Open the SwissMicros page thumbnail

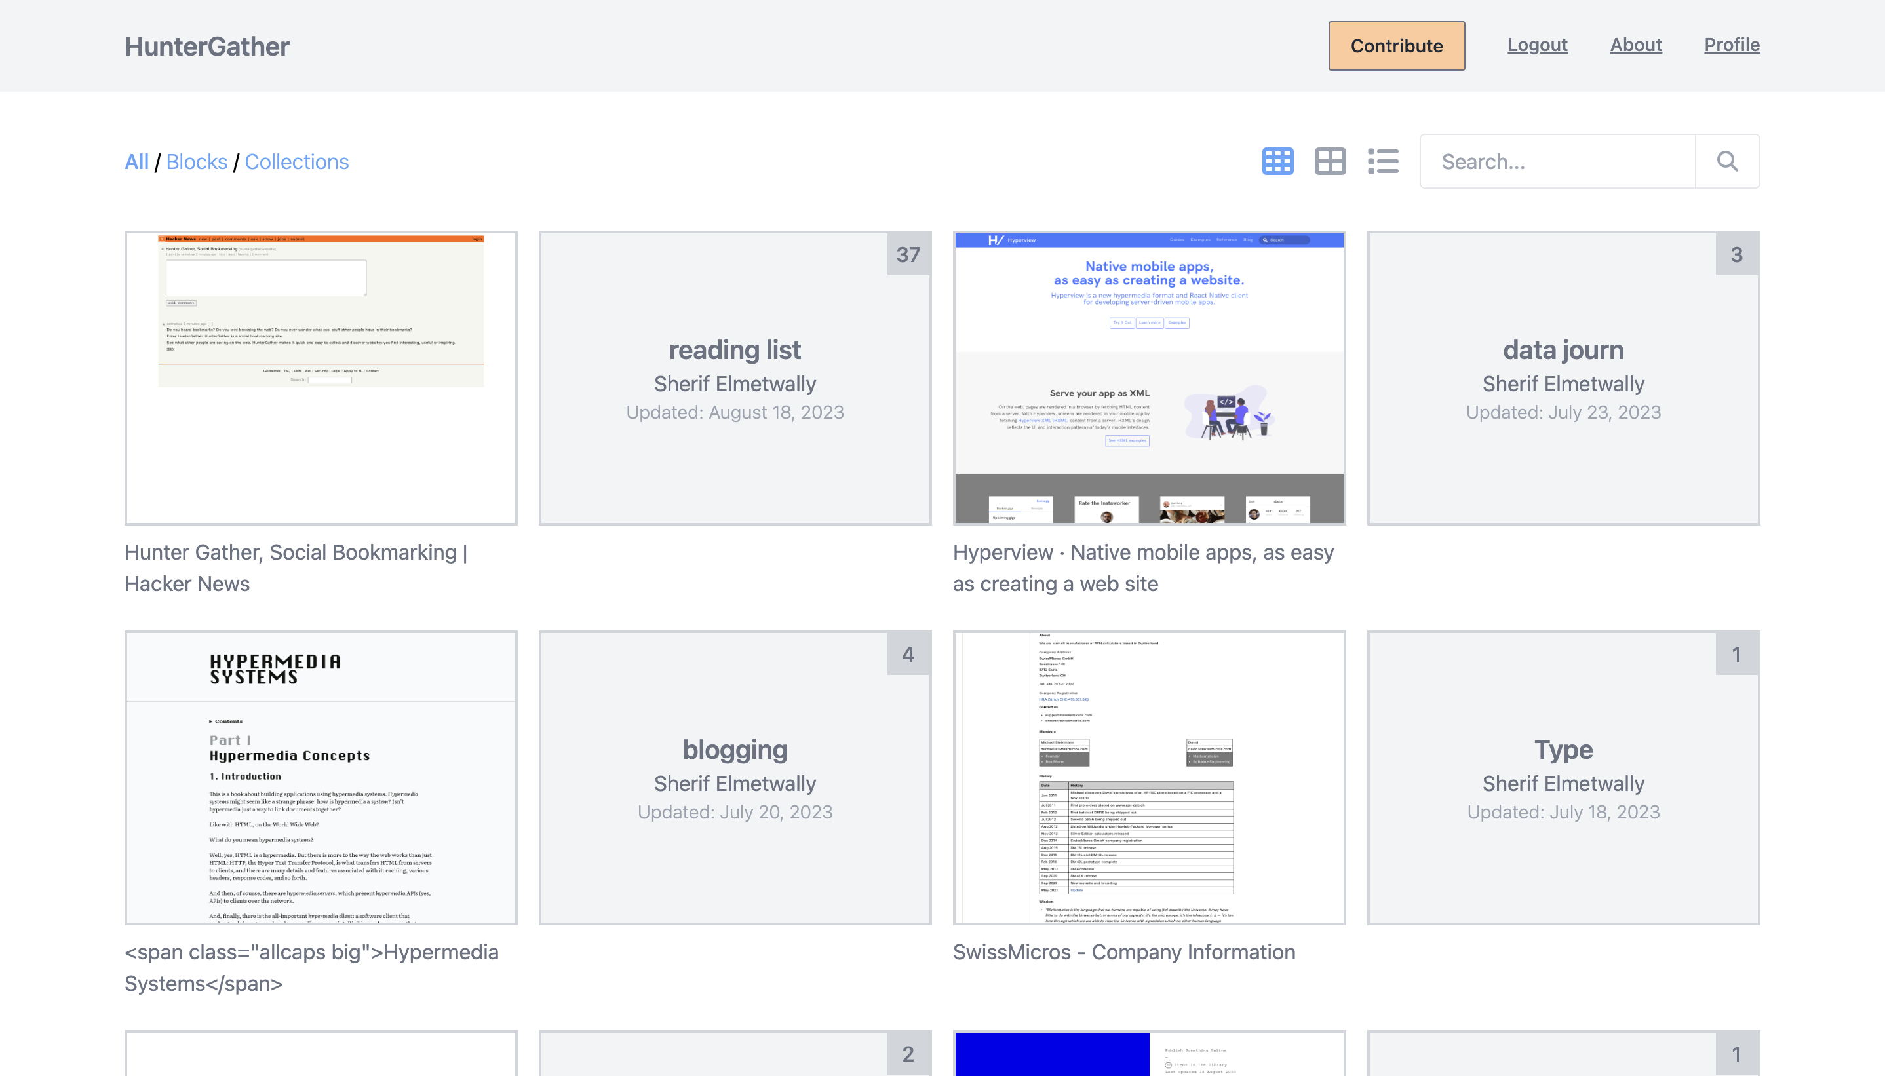[x=1149, y=777]
